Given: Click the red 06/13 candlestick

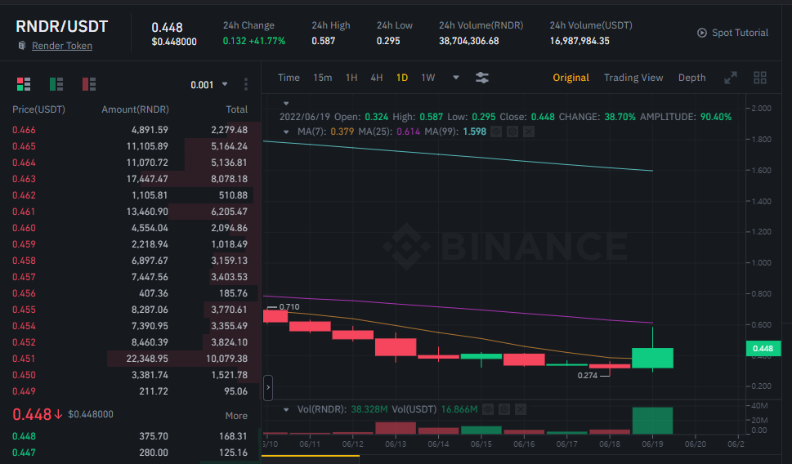Looking at the screenshot, I should pos(396,347).
